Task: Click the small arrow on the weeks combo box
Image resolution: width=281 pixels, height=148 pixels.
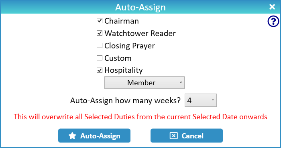Action: [x=213, y=100]
